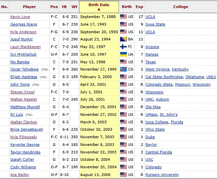This screenshot has width=217, height=179.
Task: Open Svi Mykhailiuk player link
Action: pos(23,54)
